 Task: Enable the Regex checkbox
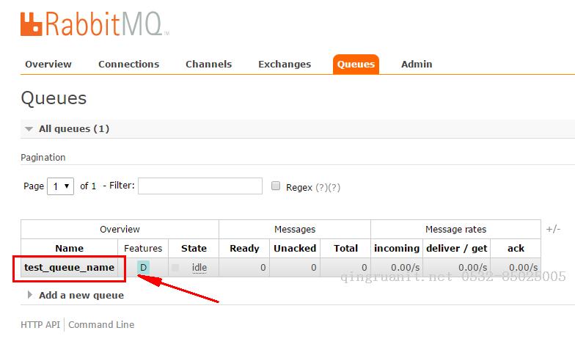click(276, 186)
